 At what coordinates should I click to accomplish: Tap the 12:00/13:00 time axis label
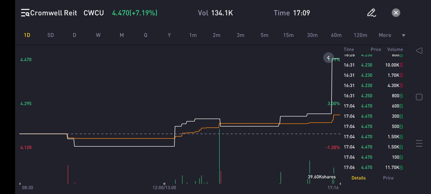tap(164, 188)
